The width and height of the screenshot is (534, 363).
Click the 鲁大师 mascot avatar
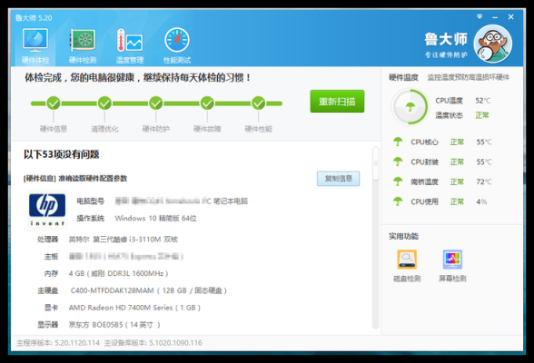[x=493, y=44]
